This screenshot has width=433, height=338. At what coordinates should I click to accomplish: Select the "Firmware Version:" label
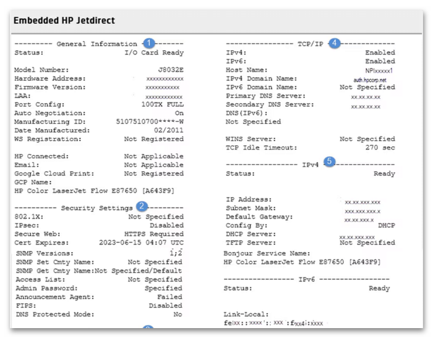50,87
